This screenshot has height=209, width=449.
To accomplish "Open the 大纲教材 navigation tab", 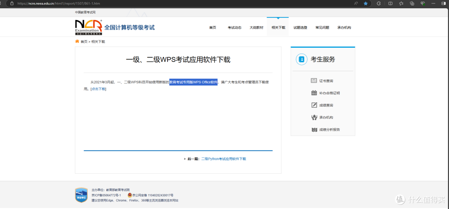I will pos(256,27).
